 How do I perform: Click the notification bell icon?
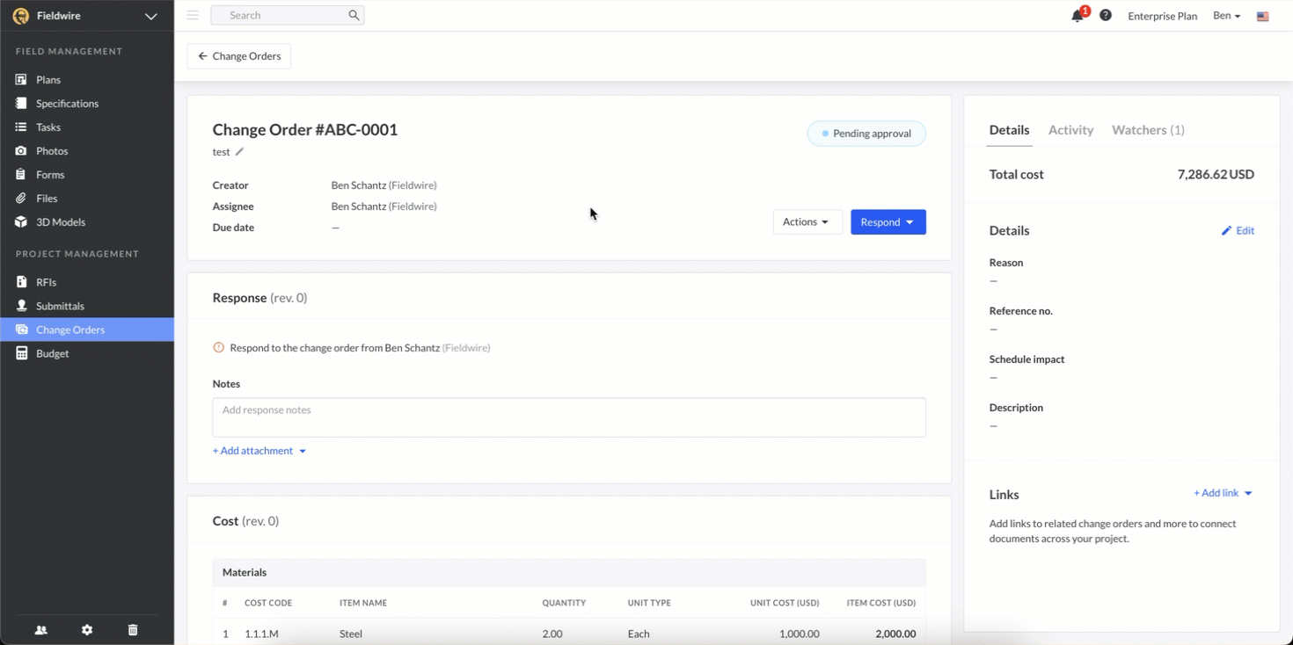(x=1077, y=16)
